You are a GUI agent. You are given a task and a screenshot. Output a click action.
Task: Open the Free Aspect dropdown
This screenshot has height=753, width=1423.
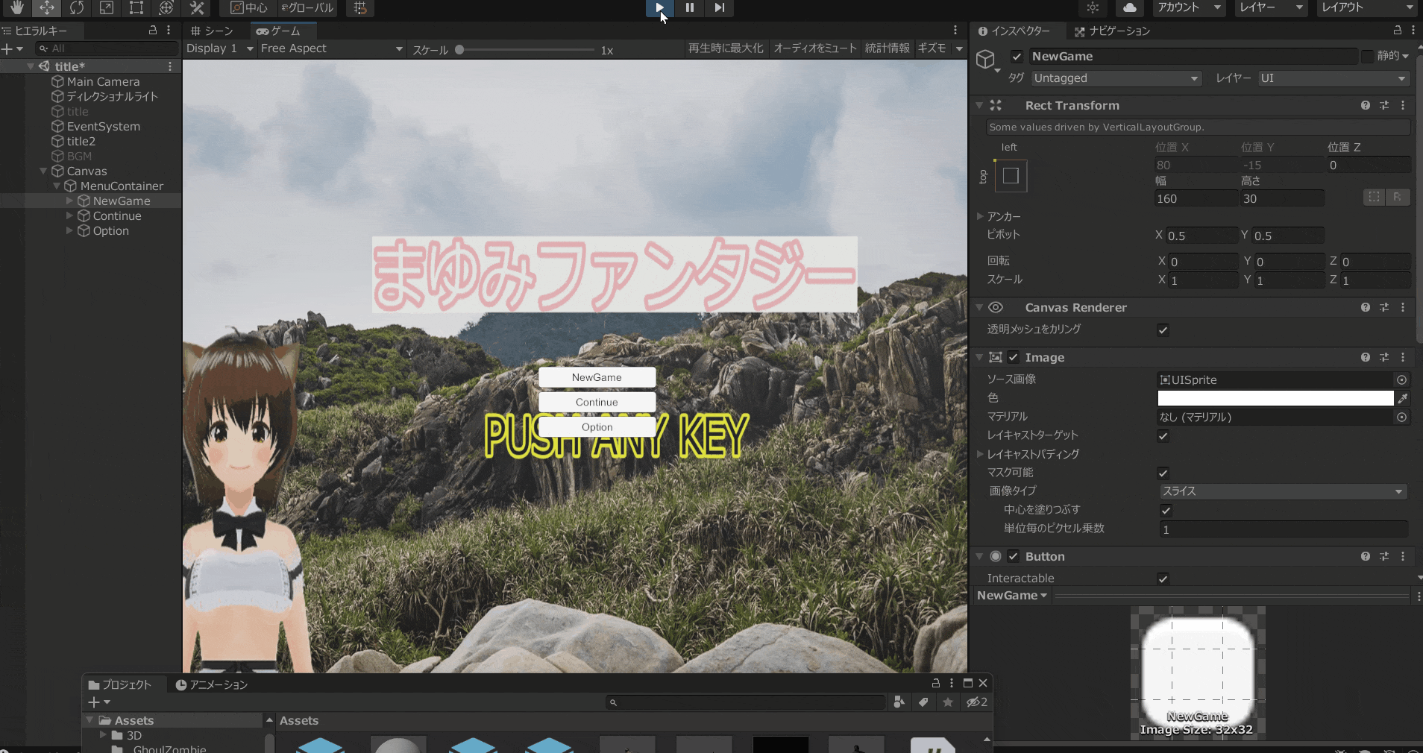(x=332, y=48)
